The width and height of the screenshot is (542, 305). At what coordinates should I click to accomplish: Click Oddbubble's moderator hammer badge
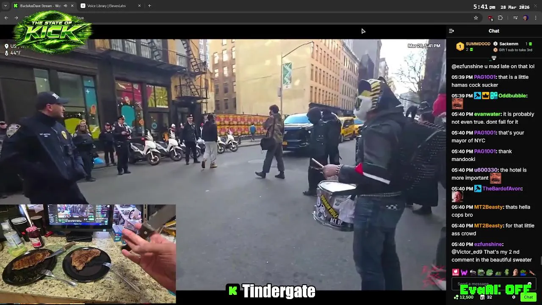point(477,96)
